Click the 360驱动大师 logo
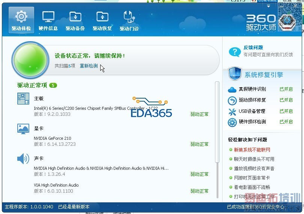The image size is (304, 214). click(x=261, y=22)
